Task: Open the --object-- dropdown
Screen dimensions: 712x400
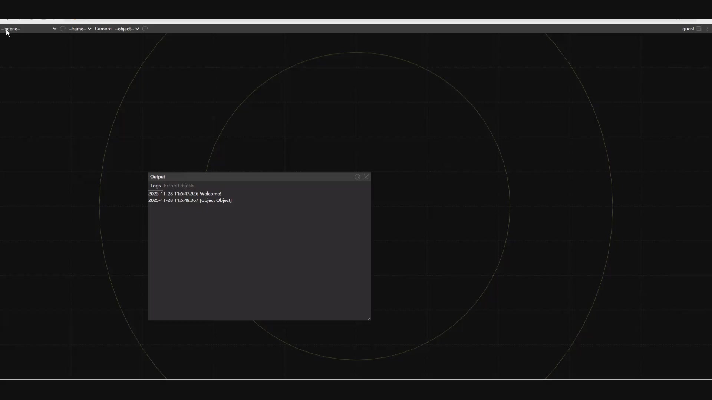Action: 127,29
